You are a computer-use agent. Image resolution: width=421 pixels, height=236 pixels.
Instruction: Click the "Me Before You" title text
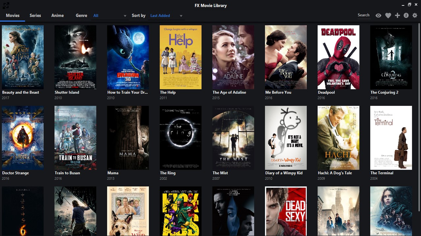(x=278, y=92)
